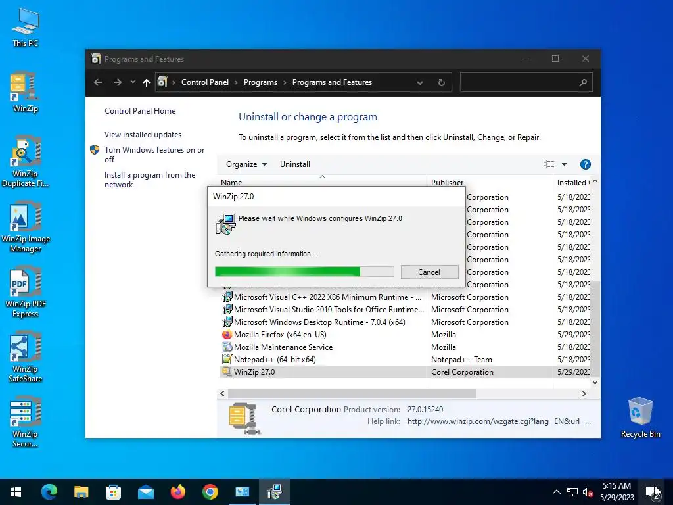673x505 pixels.
Task: Open the notification center icon
Action: point(653,492)
